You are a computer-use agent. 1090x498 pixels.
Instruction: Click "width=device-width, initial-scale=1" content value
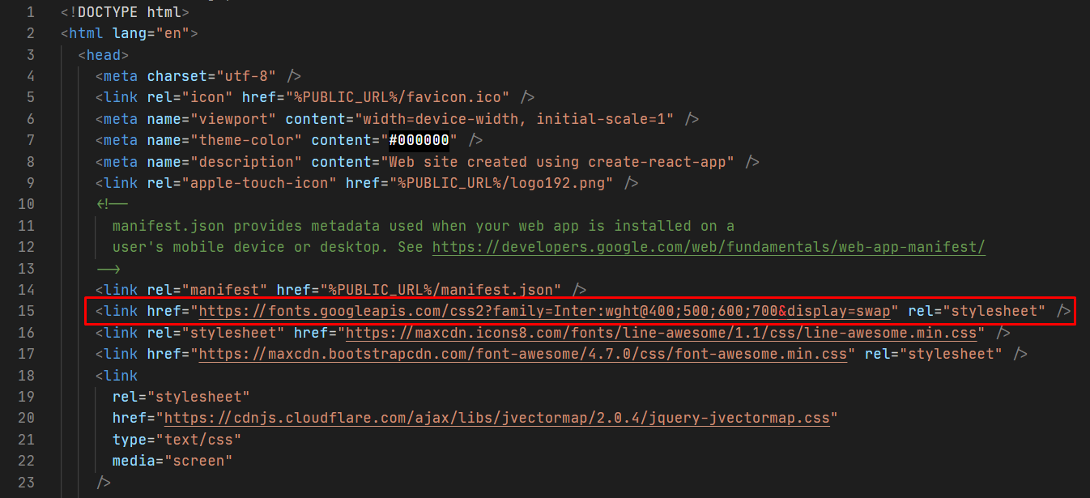pyautogui.click(x=514, y=119)
